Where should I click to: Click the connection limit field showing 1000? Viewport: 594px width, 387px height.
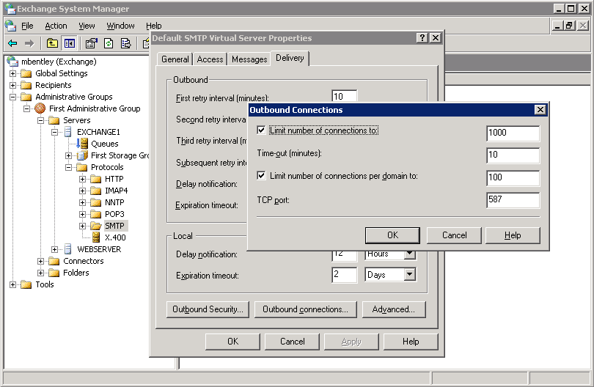(x=513, y=133)
